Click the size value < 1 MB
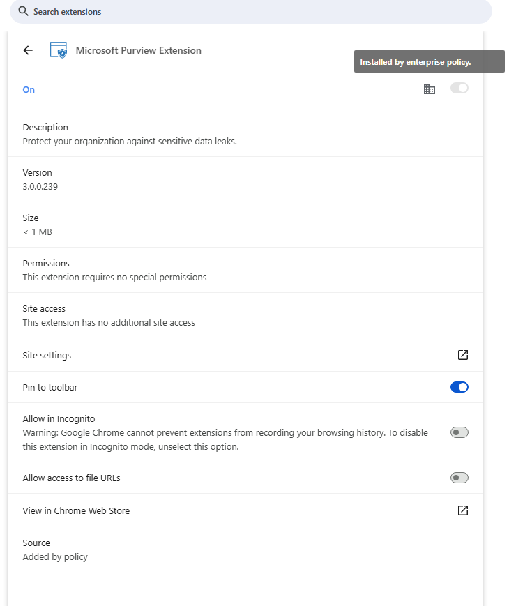The width and height of the screenshot is (509, 606). (38, 232)
